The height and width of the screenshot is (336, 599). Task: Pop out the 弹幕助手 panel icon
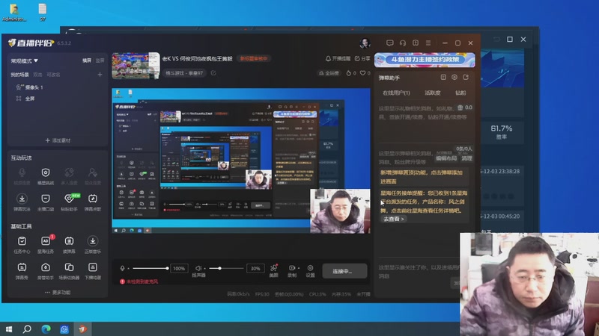coord(466,78)
